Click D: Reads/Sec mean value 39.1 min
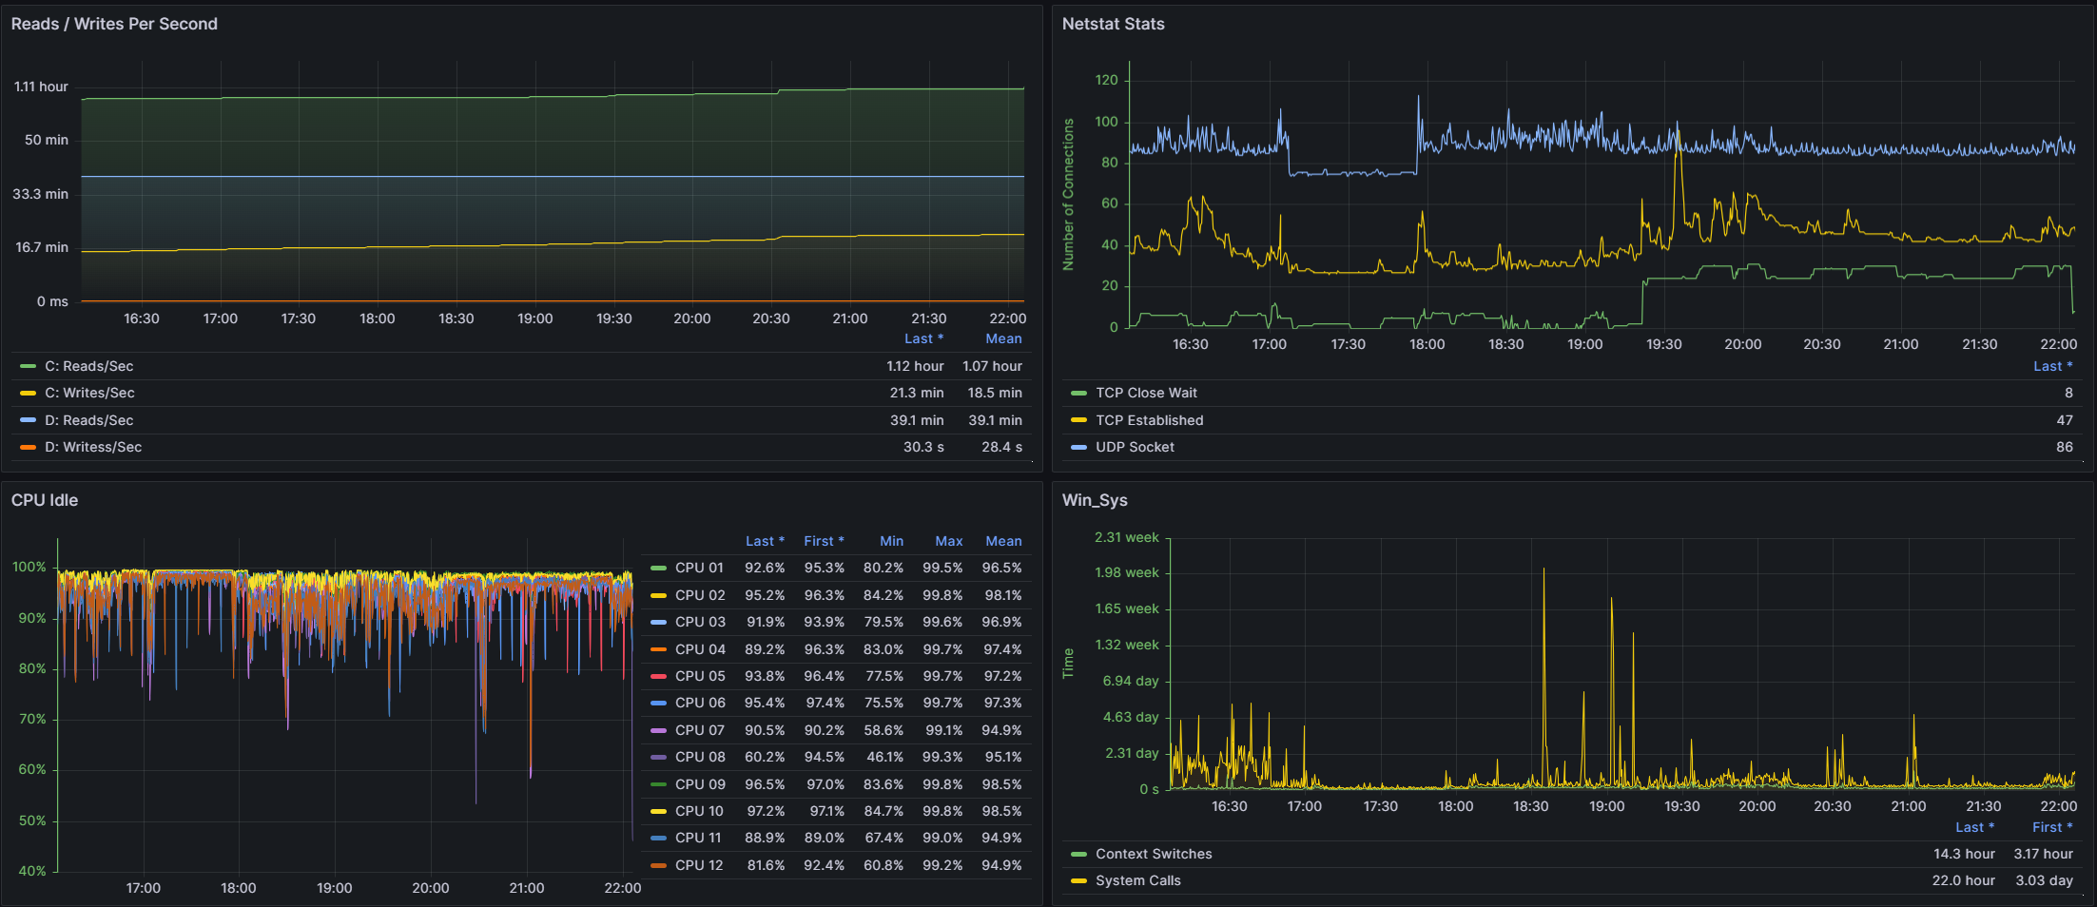Image resolution: width=2097 pixels, height=907 pixels. pos(995,420)
